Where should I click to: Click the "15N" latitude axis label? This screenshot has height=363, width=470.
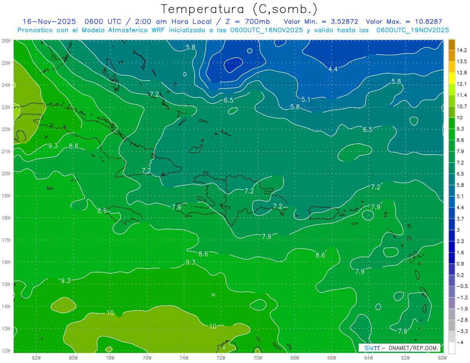(6, 284)
